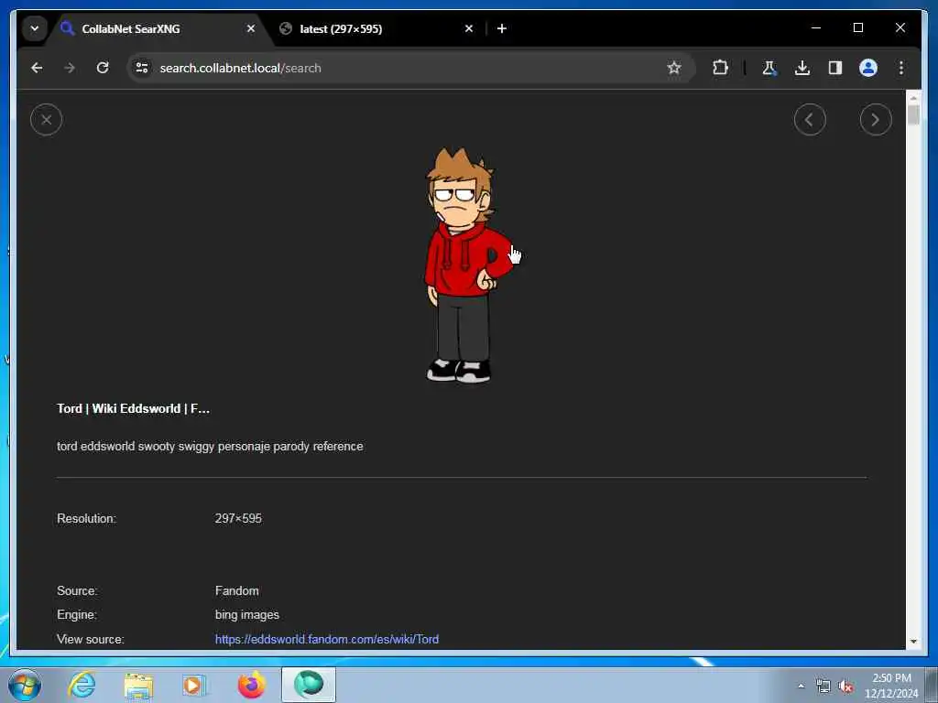This screenshot has width=938, height=703.
Task: Open the profile avatar menu
Action: click(x=868, y=68)
